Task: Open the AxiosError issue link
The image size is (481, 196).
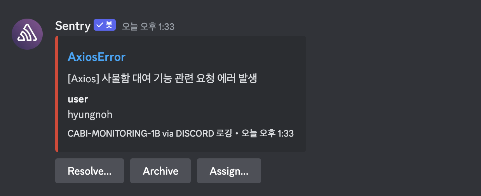Action: click(96, 57)
